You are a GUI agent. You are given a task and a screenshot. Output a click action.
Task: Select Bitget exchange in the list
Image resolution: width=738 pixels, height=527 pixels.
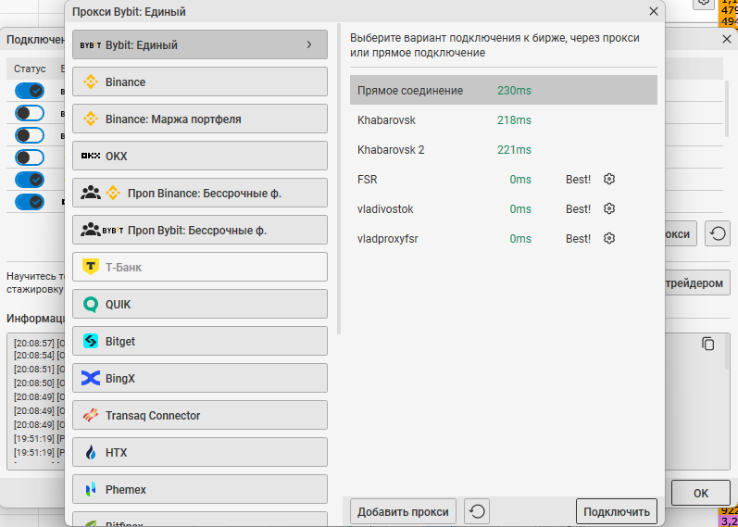200,342
